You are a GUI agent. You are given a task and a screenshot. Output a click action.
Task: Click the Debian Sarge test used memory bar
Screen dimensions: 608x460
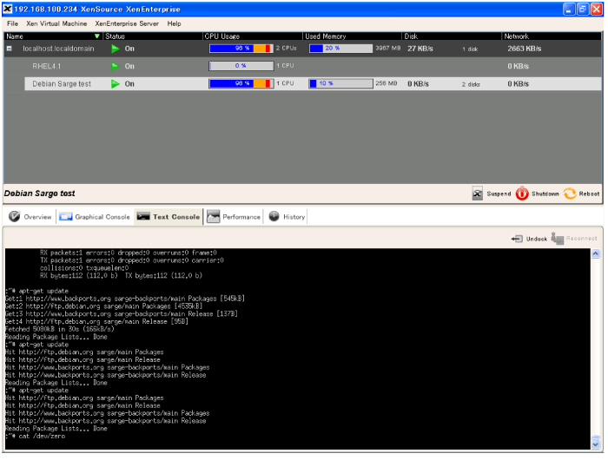click(340, 83)
